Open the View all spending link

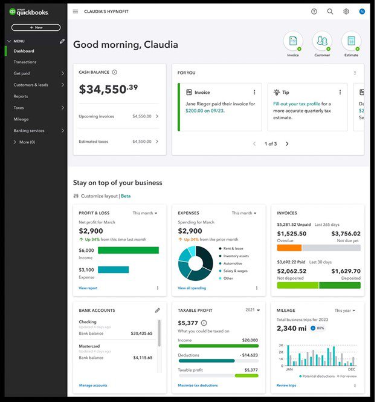(192, 288)
